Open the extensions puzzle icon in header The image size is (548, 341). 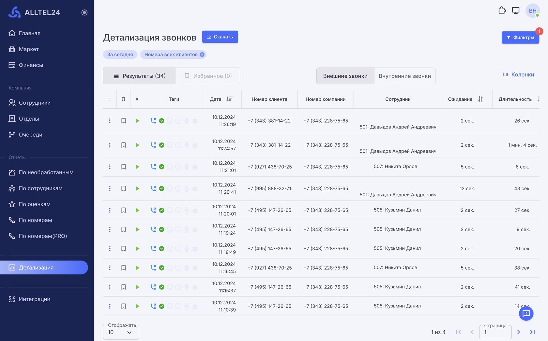click(x=502, y=10)
